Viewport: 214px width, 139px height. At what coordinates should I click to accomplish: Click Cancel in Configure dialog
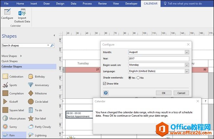tap(181, 93)
